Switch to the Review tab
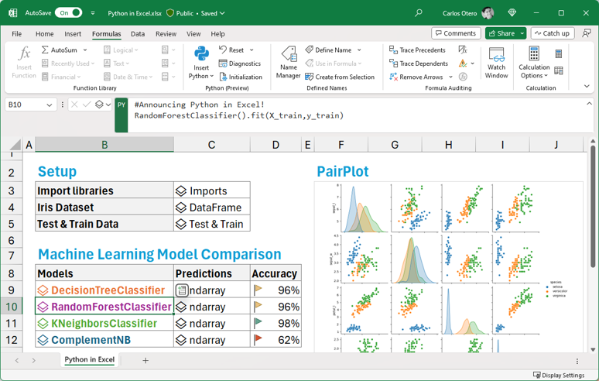This screenshot has width=599, height=381. click(166, 33)
